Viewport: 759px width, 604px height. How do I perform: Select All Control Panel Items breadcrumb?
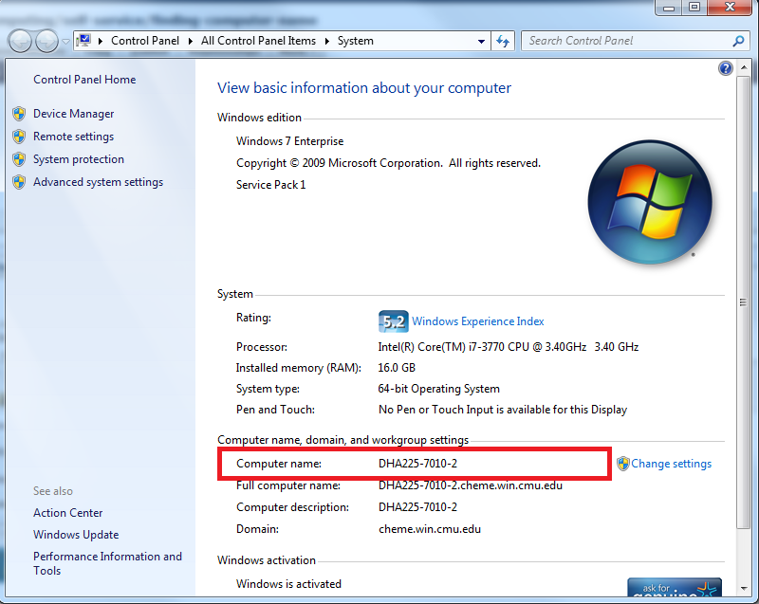[x=258, y=41]
